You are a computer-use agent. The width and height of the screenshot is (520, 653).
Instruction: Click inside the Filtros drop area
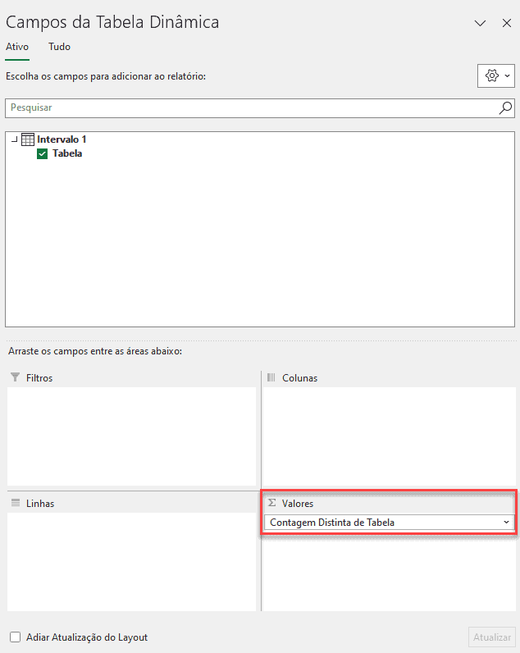coord(131,436)
